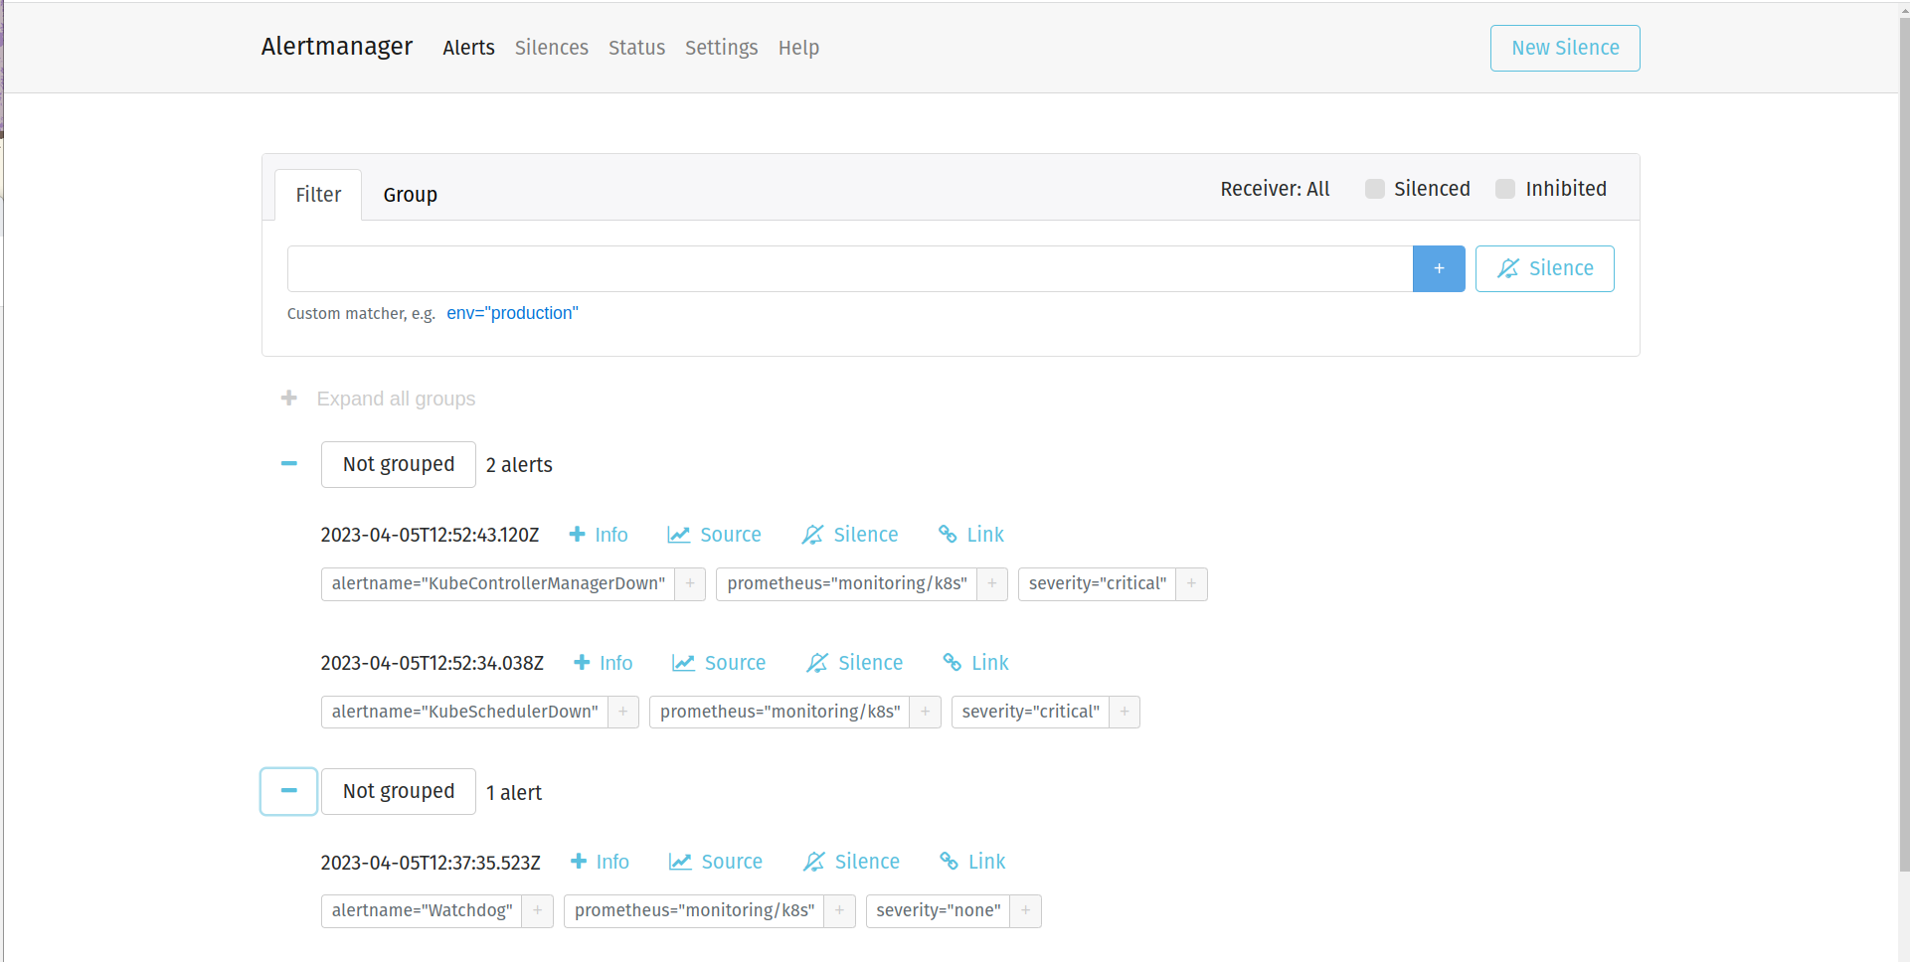The height and width of the screenshot is (962, 1910).
Task: Open the Receiver: All selector
Action: pos(1275,189)
